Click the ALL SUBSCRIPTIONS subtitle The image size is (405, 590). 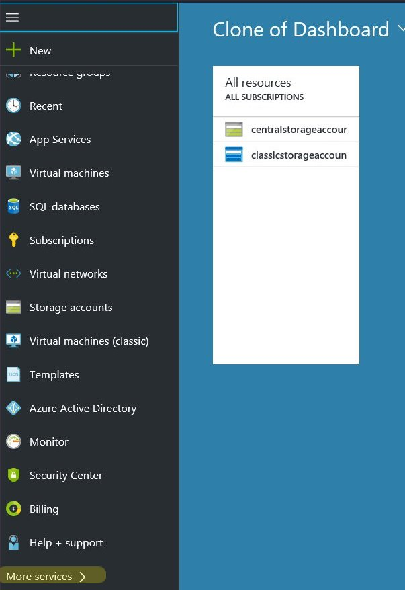(264, 97)
